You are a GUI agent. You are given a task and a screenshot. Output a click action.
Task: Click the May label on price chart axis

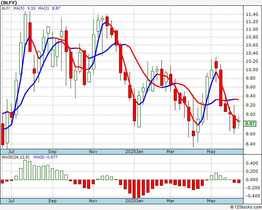[211, 152]
